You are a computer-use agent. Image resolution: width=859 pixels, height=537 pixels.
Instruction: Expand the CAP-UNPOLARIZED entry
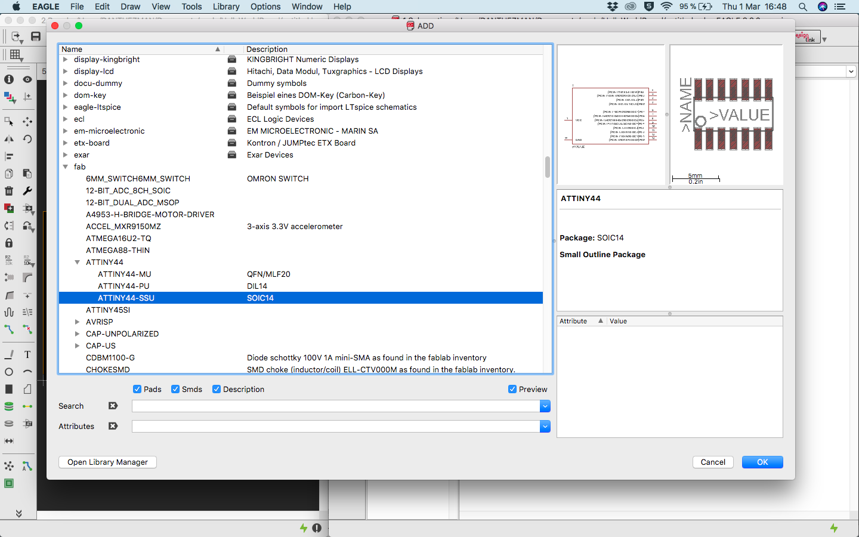78,334
